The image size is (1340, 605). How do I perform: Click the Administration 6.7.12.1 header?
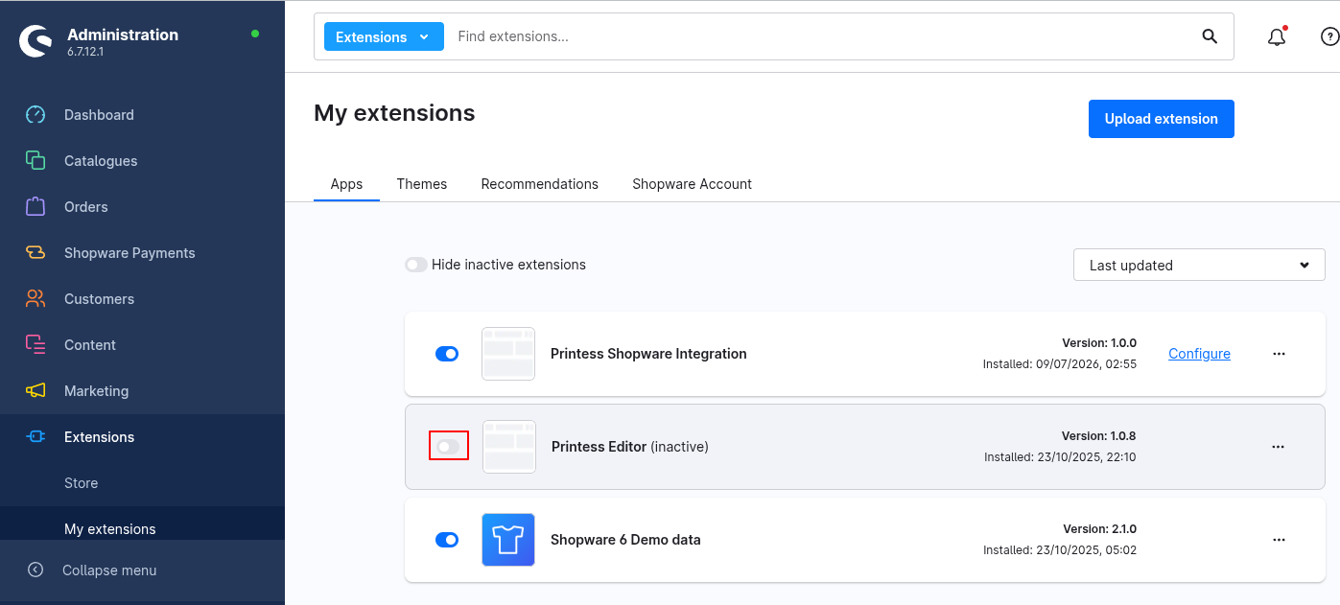[x=123, y=41]
